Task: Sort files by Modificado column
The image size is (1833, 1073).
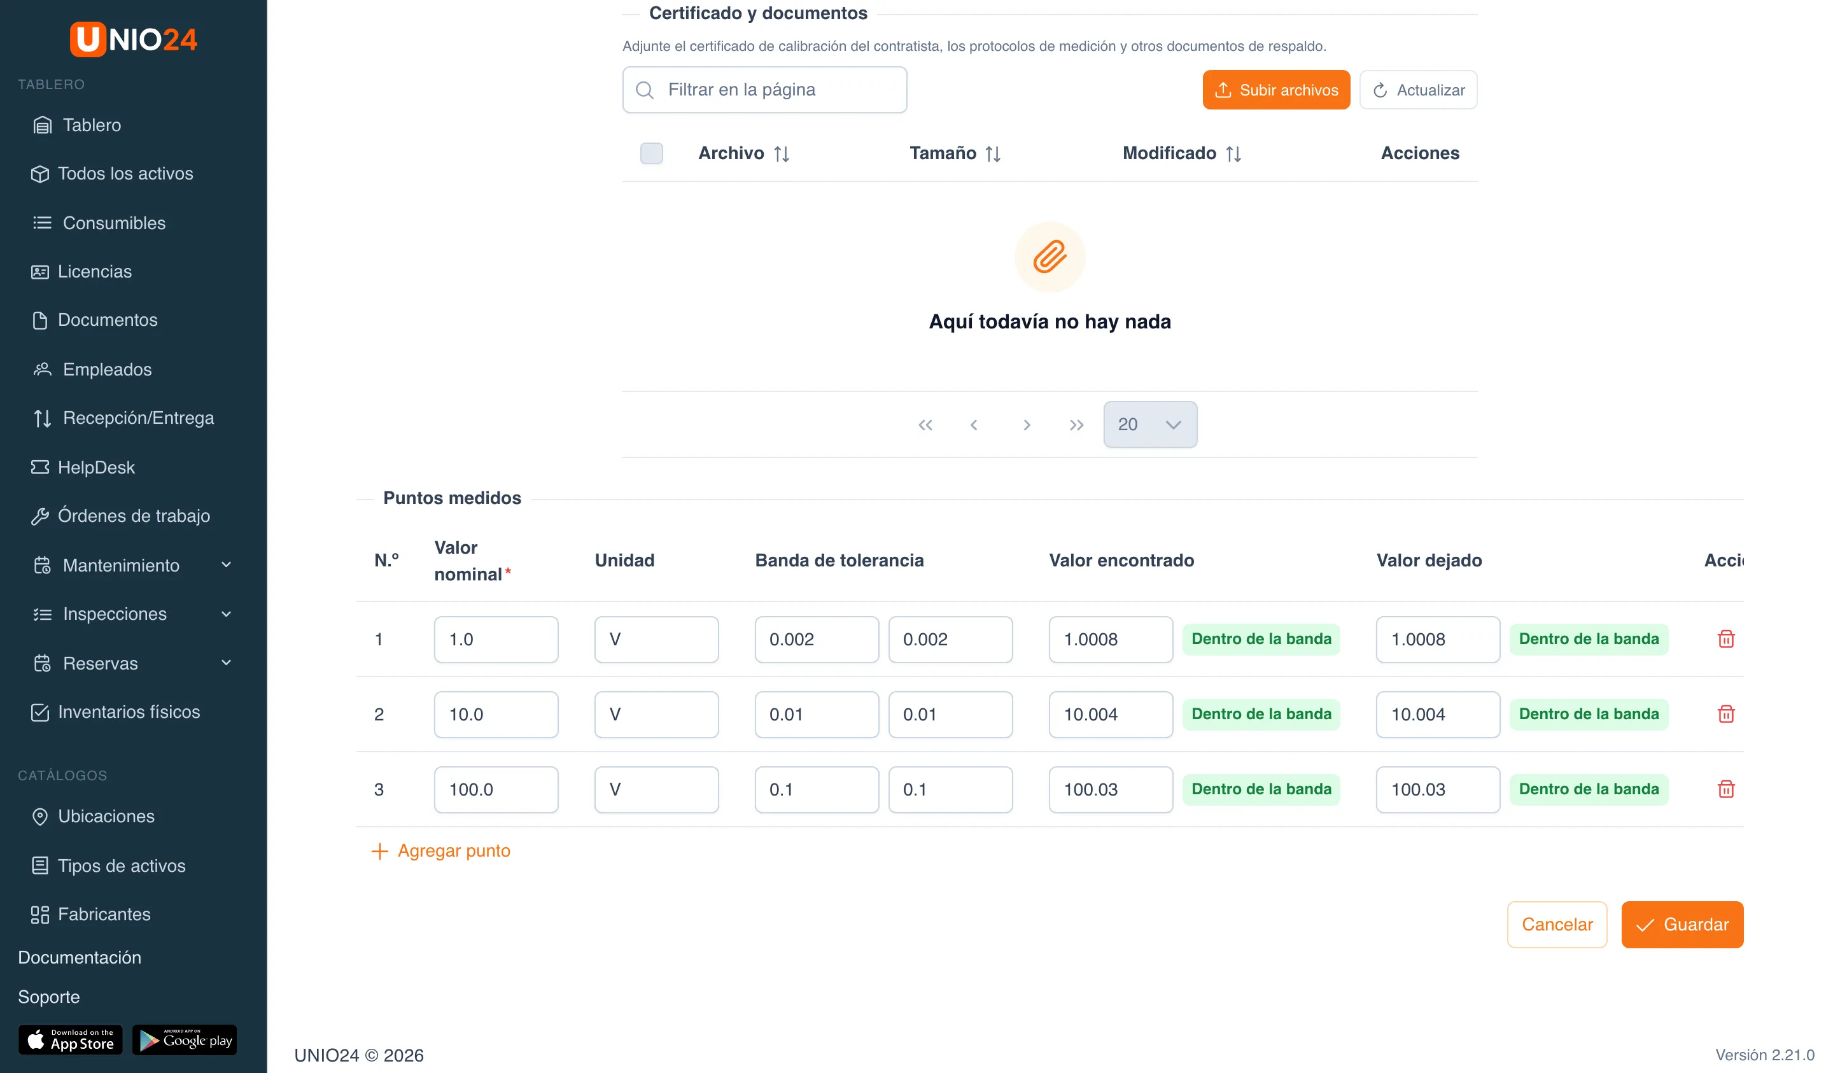Action: [1181, 153]
